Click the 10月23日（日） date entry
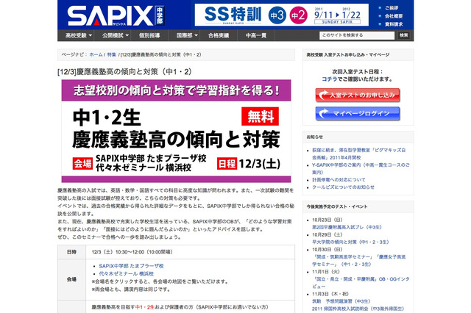 click(x=327, y=220)
